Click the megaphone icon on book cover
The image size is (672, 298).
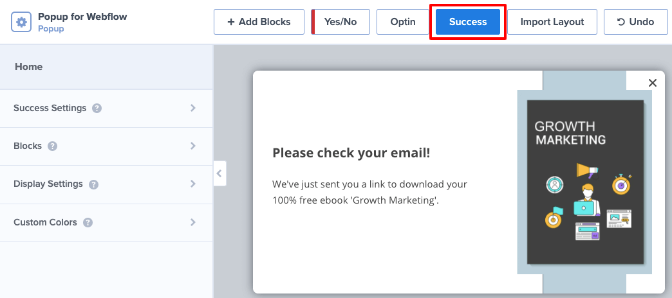coord(586,170)
